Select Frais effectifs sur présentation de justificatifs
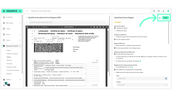The width and height of the screenshot is (172, 97). [x=115, y=70]
